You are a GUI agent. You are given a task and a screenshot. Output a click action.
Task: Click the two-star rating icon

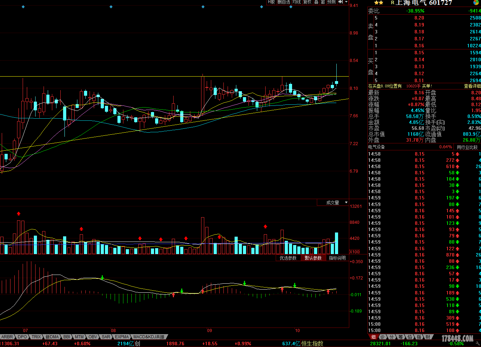click(379, 2)
